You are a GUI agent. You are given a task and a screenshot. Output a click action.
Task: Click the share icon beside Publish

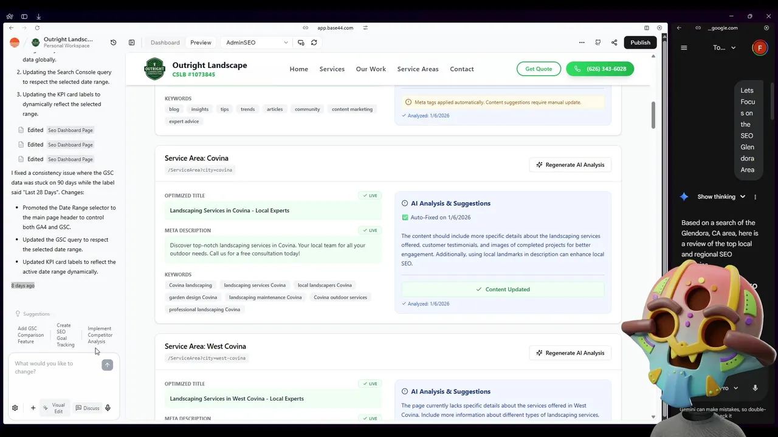pyautogui.click(x=614, y=42)
